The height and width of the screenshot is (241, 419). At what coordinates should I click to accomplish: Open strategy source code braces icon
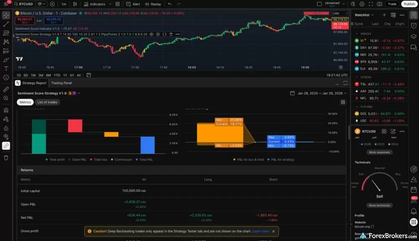pos(164,34)
